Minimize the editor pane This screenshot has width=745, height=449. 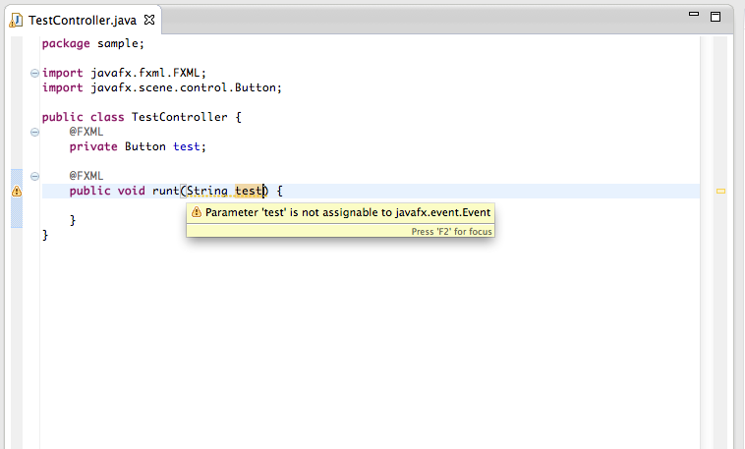(695, 16)
